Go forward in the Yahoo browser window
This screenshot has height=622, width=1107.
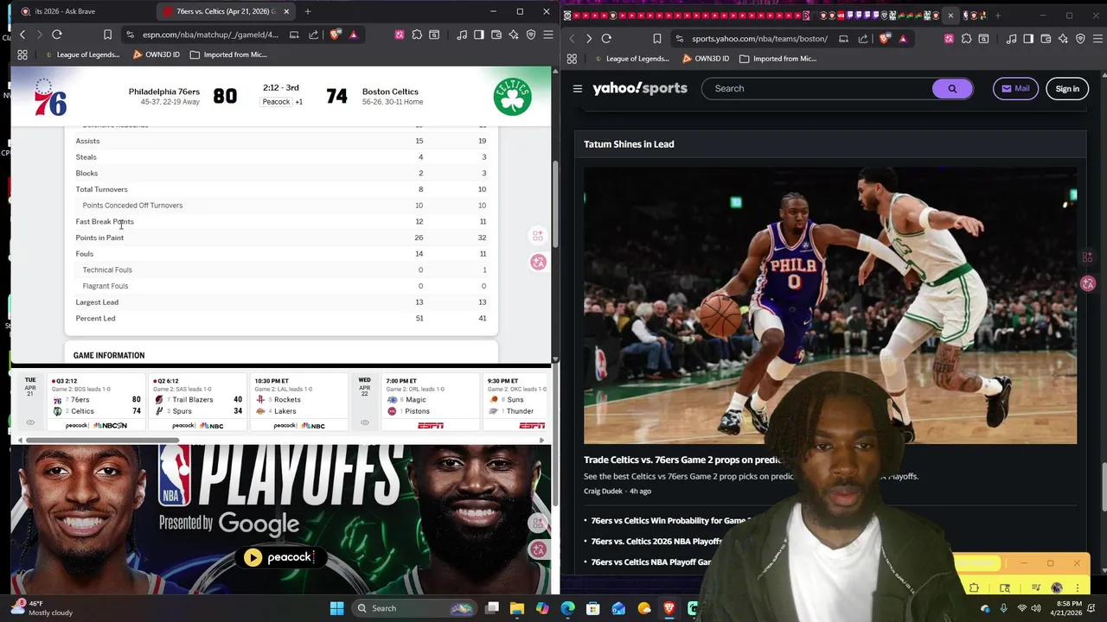pos(588,38)
